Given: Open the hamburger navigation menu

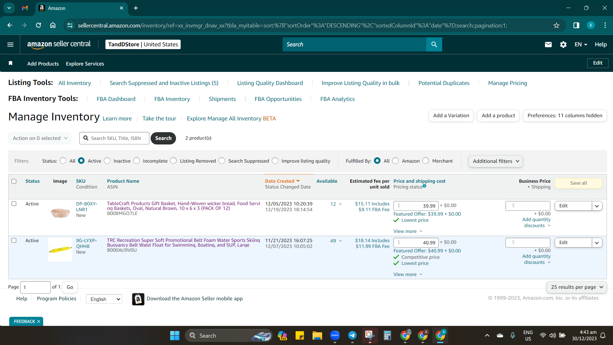Looking at the screenshot, I should pyautogui.click(x=10, y=44).
